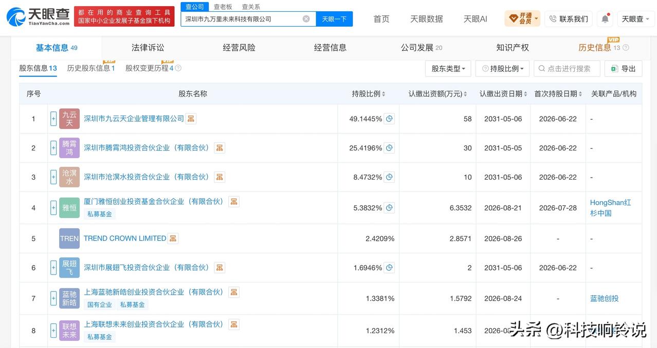Sort table by 认缴出资日期 column

pyautogui.click(x=503, y=93)
